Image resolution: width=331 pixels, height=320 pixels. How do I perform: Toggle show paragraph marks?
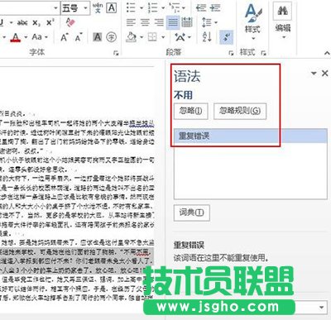[227, 37]
